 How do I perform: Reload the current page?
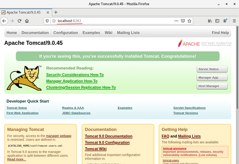pyautogui.click(x=19, y=21)
